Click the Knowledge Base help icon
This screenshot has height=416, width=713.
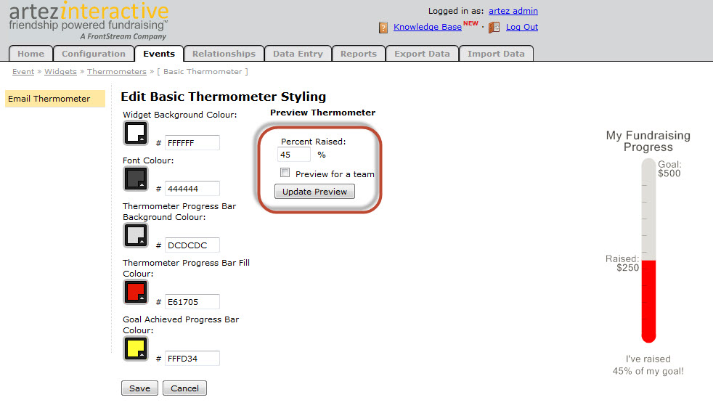pyautogui.click(x=383, y=28)
